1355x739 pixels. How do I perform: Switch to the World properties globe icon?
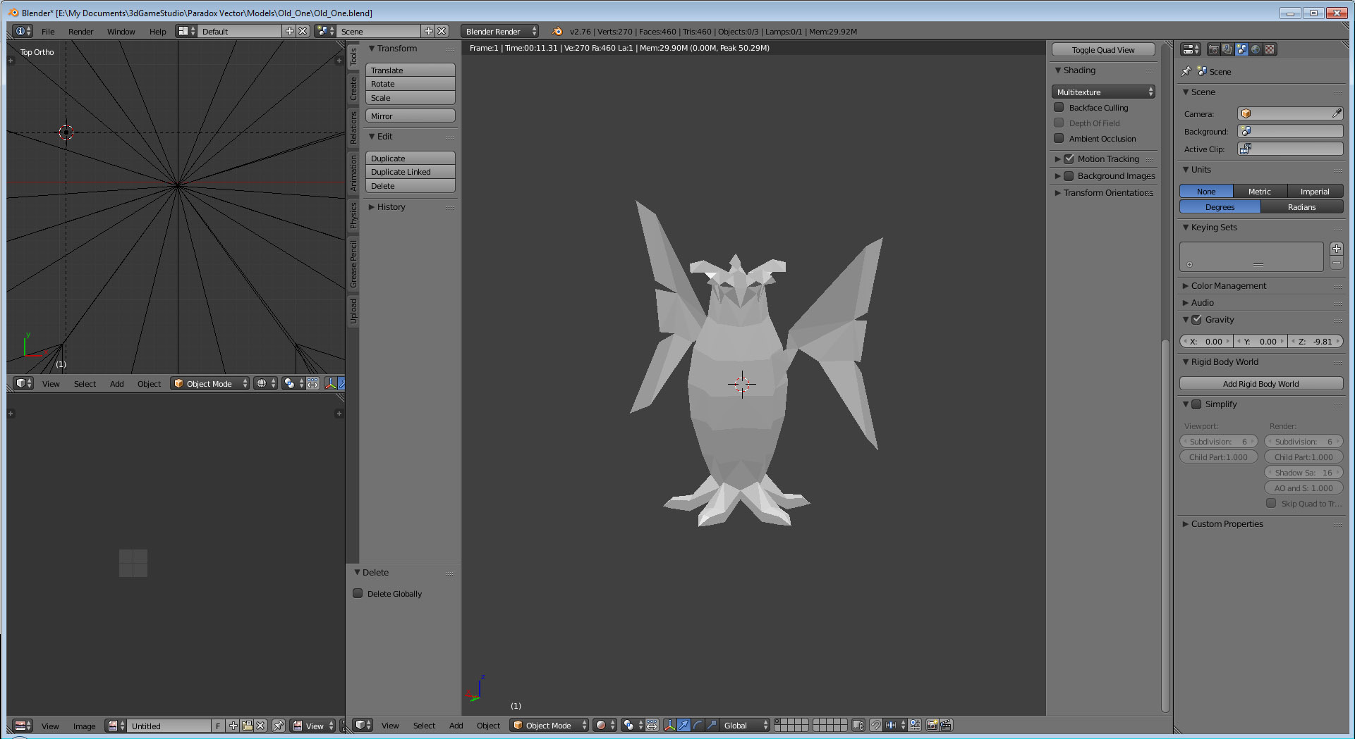click(x=1256, y=49)
